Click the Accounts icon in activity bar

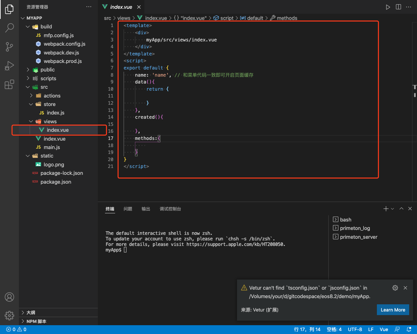(x=9, y=297)
